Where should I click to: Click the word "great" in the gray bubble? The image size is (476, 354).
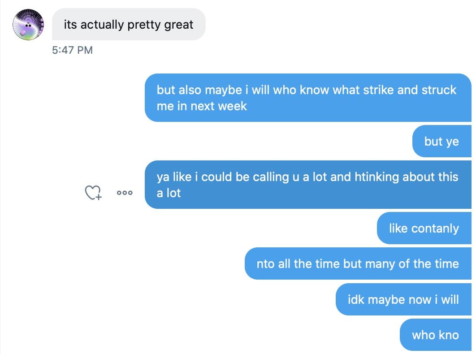click(x=178, y=25)
